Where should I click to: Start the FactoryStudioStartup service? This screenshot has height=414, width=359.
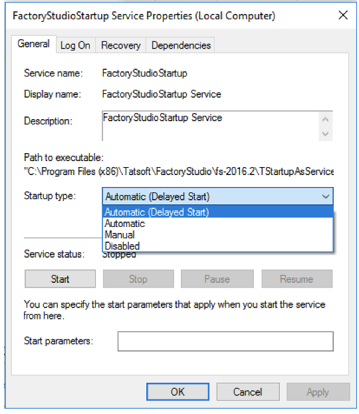[60, 279]
